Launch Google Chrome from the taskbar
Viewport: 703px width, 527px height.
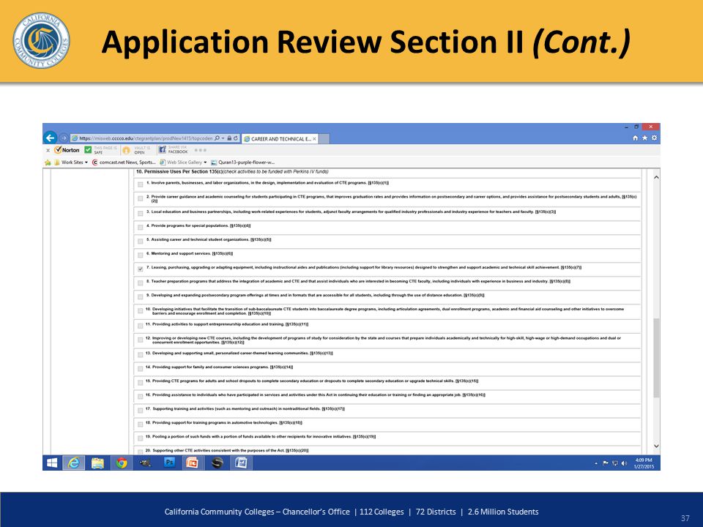coord(121,463)
